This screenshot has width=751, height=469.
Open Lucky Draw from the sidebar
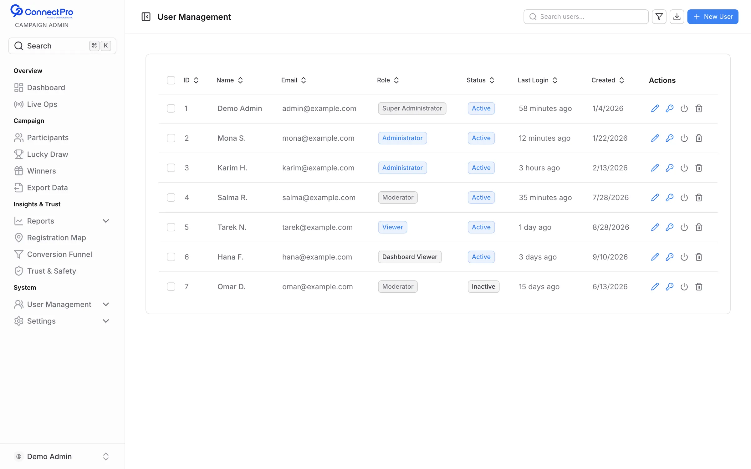click(x=62, y=154)
